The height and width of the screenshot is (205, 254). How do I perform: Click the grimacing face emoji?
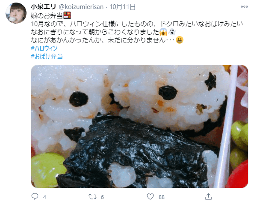(x=180, y=40)
